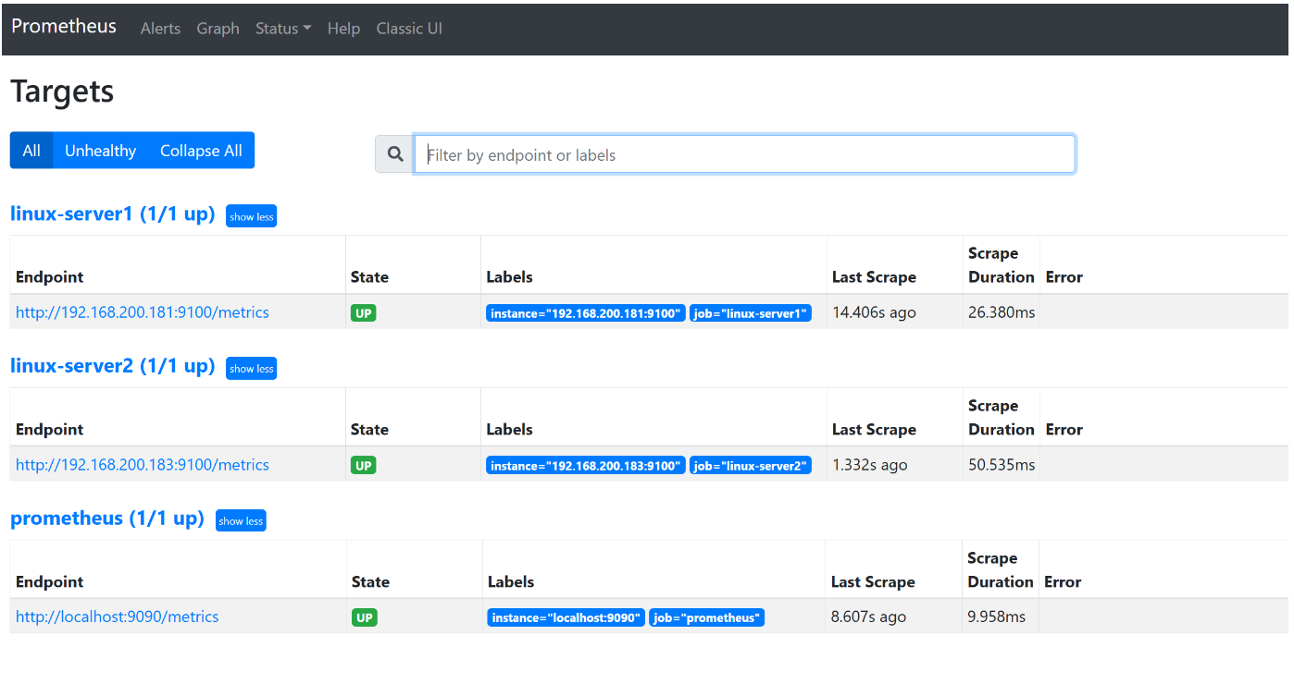Click the Targets page heading
Screen dimensions: 1294x684
coord(62,92)
